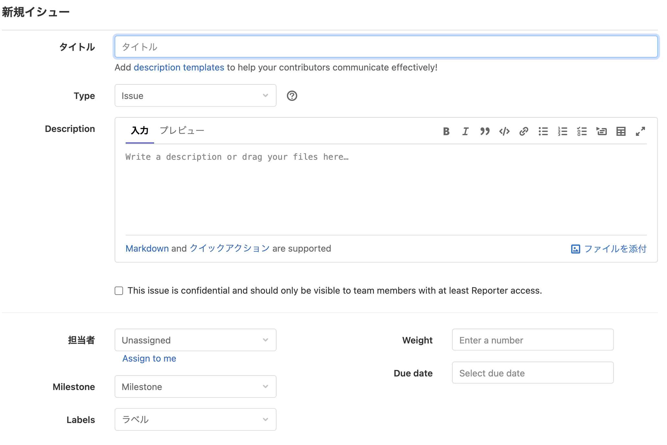
Task: Open the Type dropdown showing Issue
Action: pyautogui.click(x=195, y=96)
